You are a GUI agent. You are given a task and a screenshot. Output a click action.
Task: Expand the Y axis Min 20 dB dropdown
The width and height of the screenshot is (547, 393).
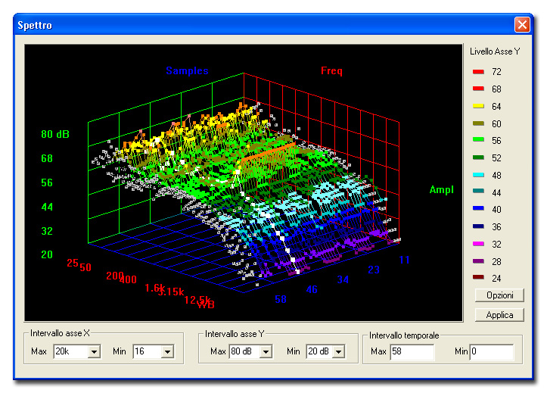[x=338, y=352]
